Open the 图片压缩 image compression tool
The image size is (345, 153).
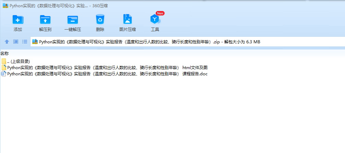pos(127,19)
